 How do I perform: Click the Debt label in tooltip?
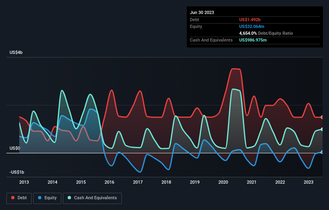click(194, 20)
